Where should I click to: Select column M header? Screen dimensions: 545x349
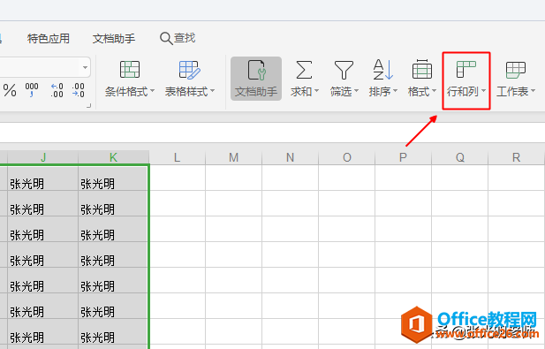click(x=233, y=157)
